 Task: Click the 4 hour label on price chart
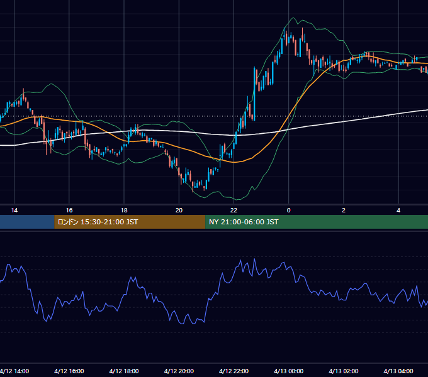point(398,210)
